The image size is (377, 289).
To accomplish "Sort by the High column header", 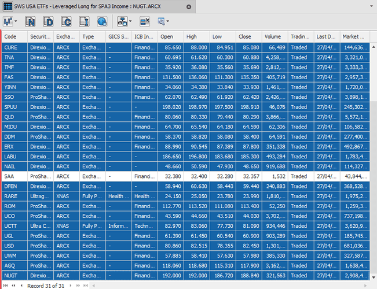I will click(197, 37).
